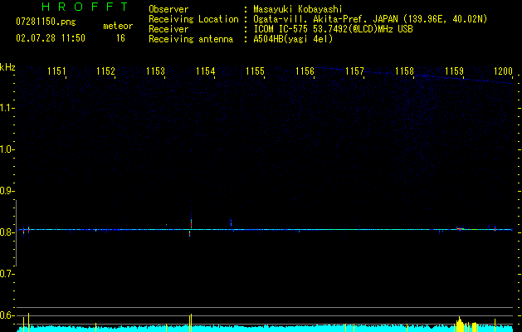Click the meteor echo between 1154 and 1155
This screenshot has width=522, height=332.
tap(231, 223)
